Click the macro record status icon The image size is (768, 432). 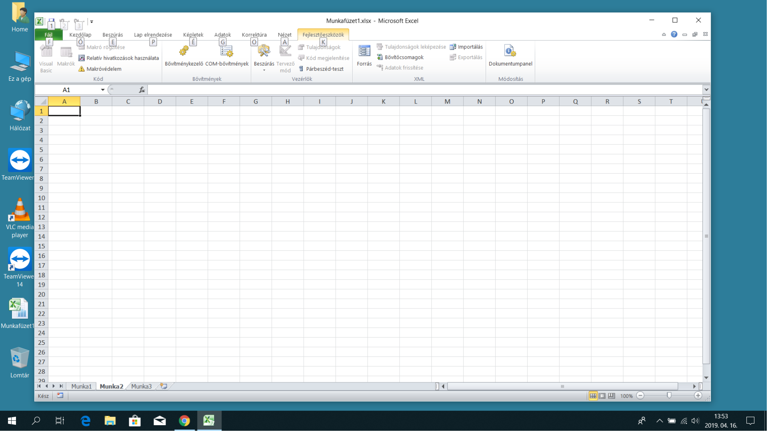coord(60,396)
